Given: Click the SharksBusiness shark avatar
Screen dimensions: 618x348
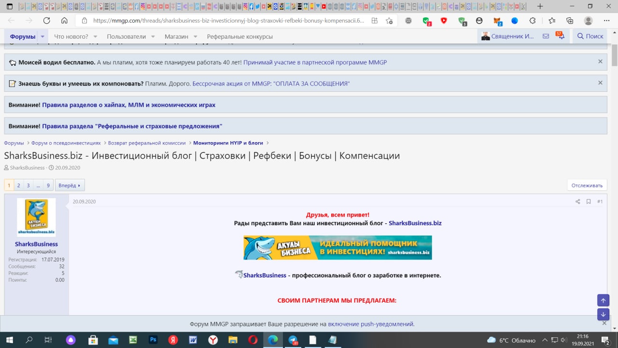Looking at the screenshot, I should click(x=36, y=217).
